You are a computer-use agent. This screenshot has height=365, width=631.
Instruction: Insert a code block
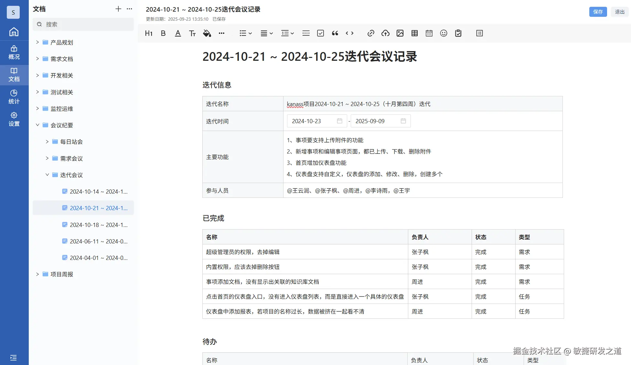[x=349, y=33]
